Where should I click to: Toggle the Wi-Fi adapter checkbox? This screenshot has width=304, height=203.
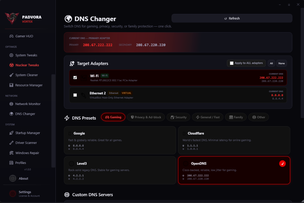click(x=75, y=78)
